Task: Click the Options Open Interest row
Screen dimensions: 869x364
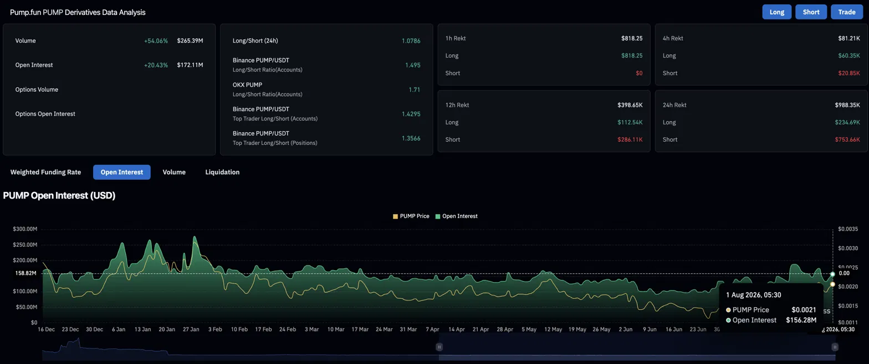Action: pos(109,114)
